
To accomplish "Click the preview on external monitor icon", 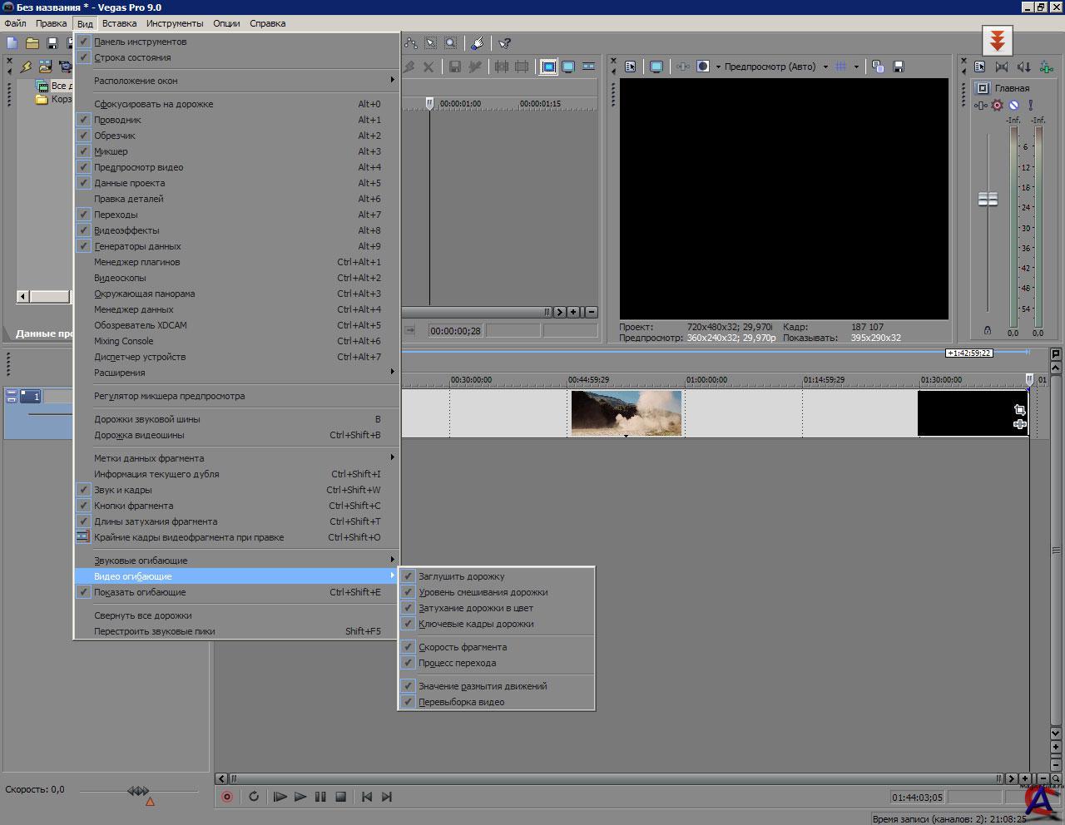I will [x=656, y=67].
